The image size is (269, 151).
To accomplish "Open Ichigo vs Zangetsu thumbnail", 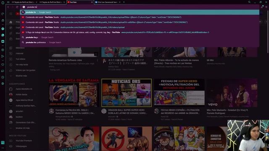I will tap(217, 139).
